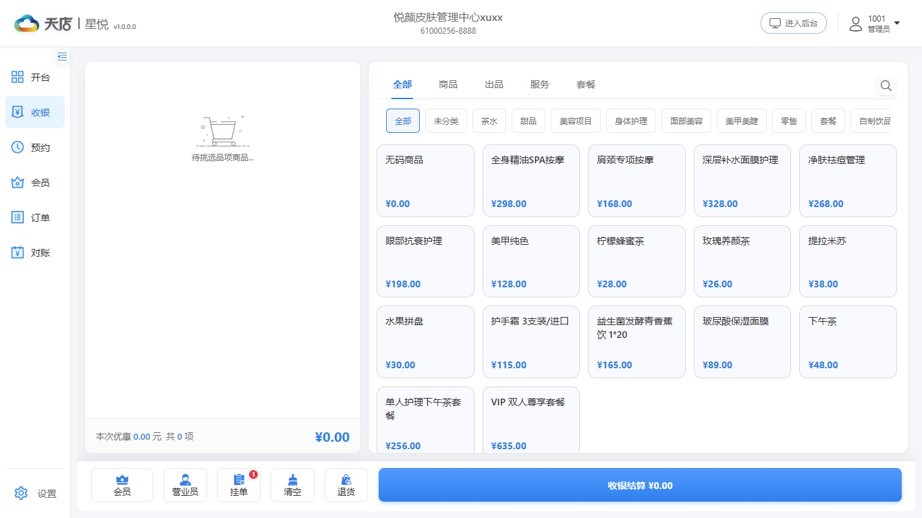This screenshot has width=922, height=518.
Task: Filter by 美甲美睫 category chip
Action: (x=742, y=121)
